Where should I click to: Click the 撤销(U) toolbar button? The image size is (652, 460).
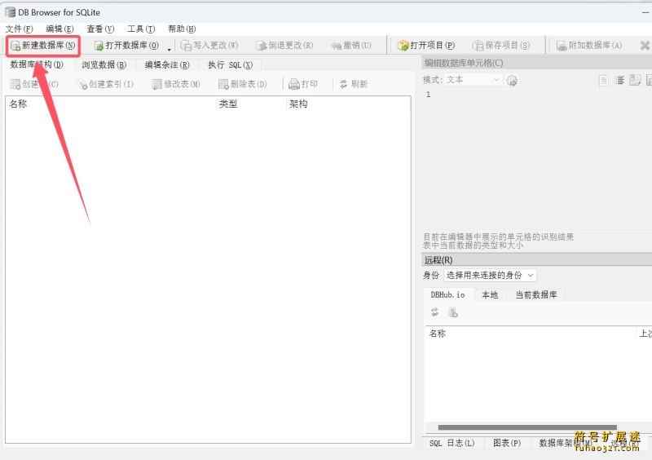[351, 46]
